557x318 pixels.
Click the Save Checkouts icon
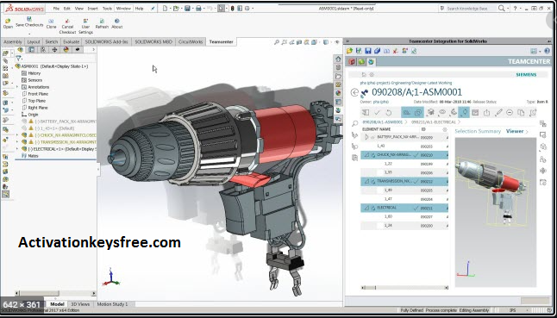click(29, 19)
